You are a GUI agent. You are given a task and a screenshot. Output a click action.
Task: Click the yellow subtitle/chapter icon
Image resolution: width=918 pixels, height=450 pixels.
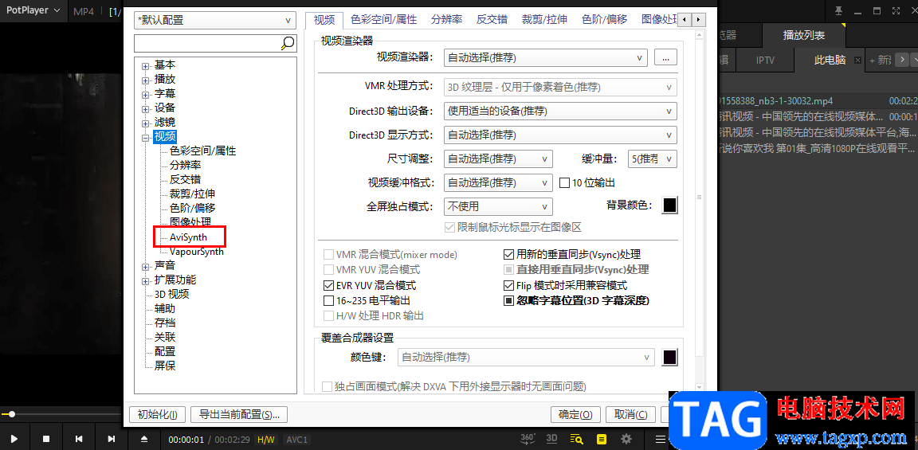tap(602, 439)
